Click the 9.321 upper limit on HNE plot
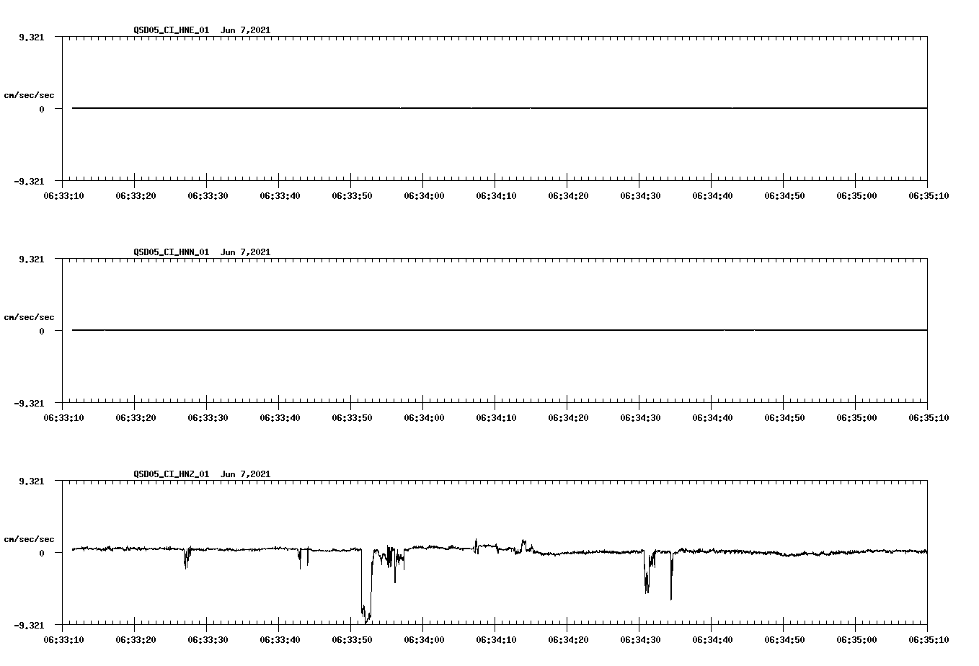This screenshot has height=666, width=979. tap(31, 37)
